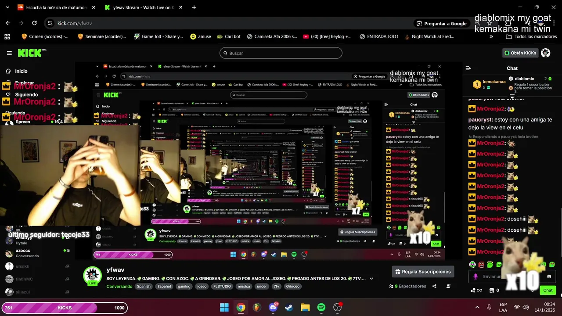Collapse the chat panel arrow icon
The image size is (562, 316).
(x=468, y=68)
